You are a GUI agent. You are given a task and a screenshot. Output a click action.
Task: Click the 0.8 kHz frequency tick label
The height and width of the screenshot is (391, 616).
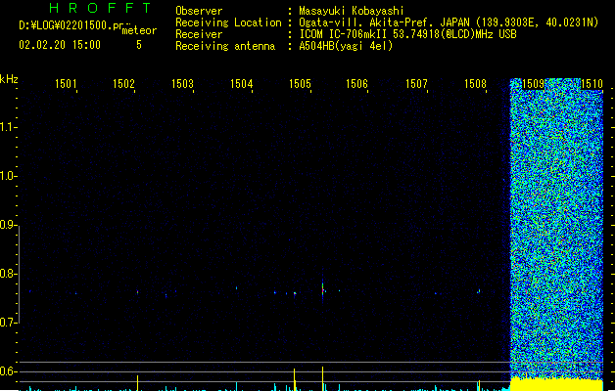pyautogui.click(x=7, y=274)
